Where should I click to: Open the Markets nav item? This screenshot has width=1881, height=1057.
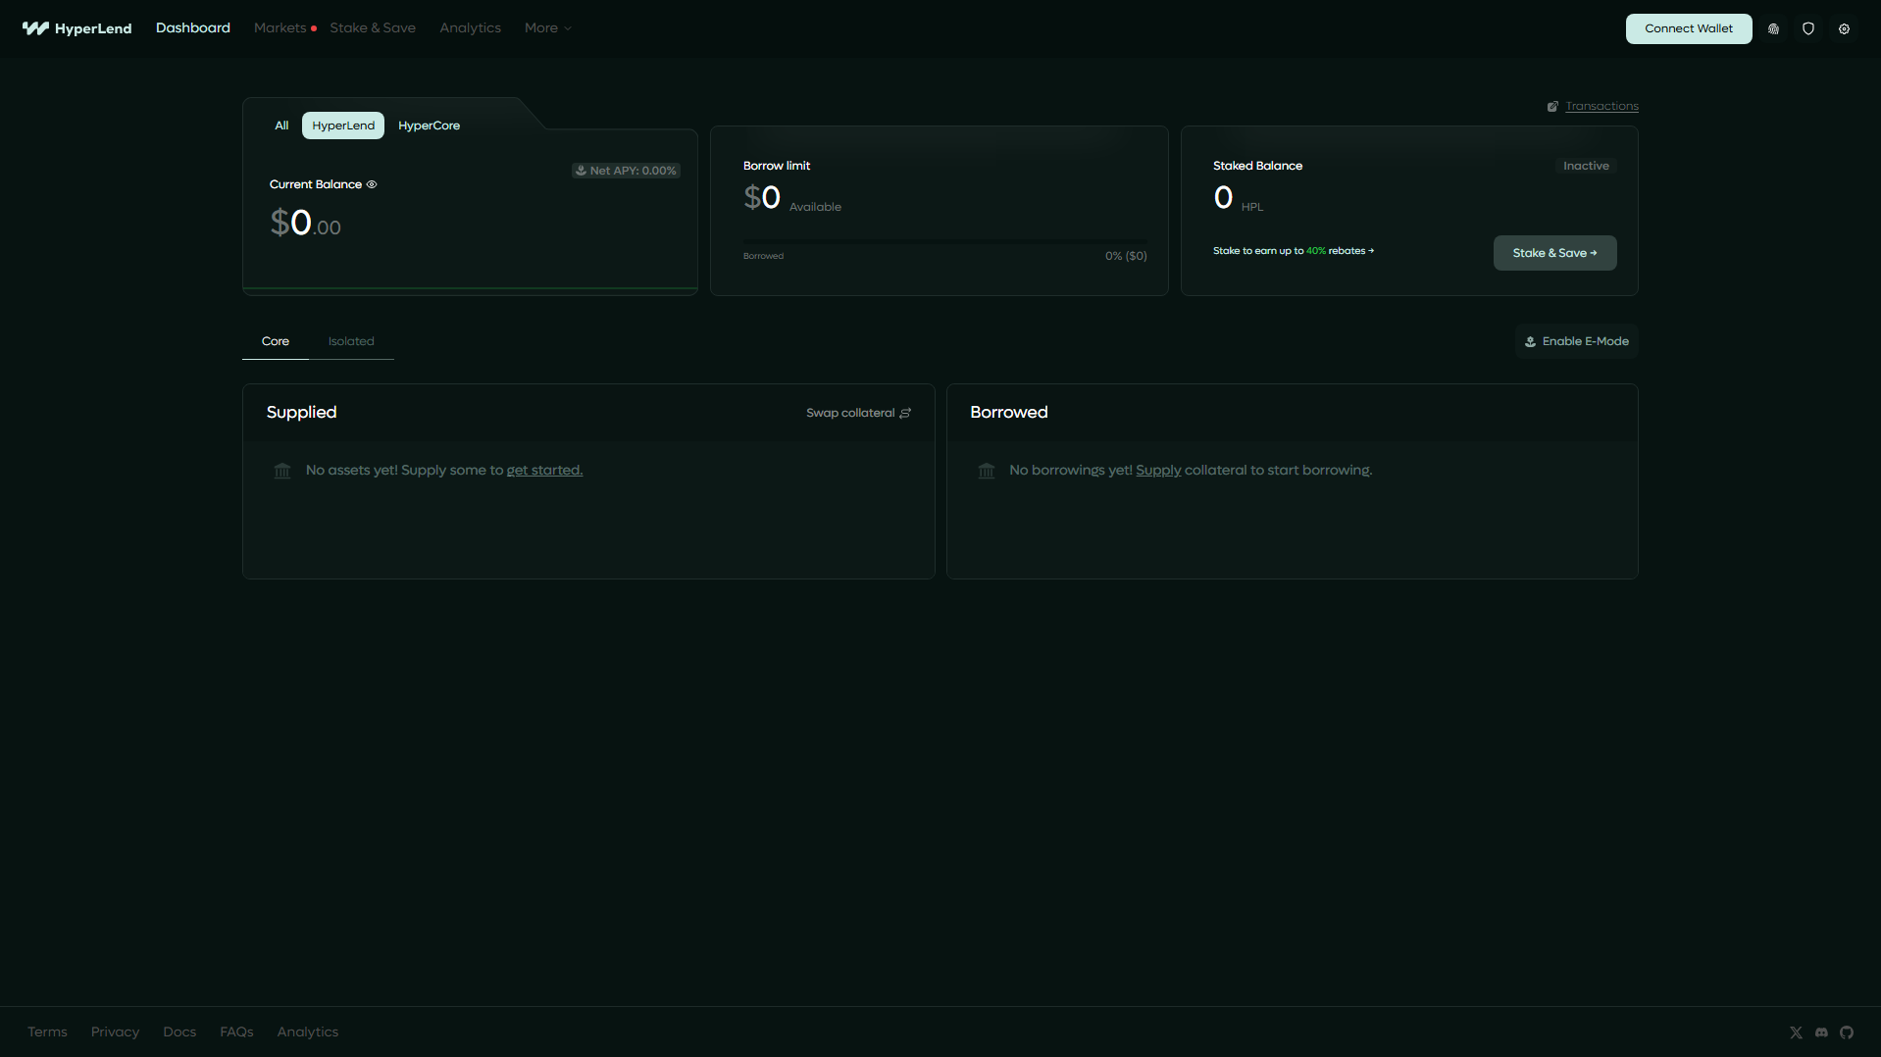pyautogui.click(x=280, y=27)
